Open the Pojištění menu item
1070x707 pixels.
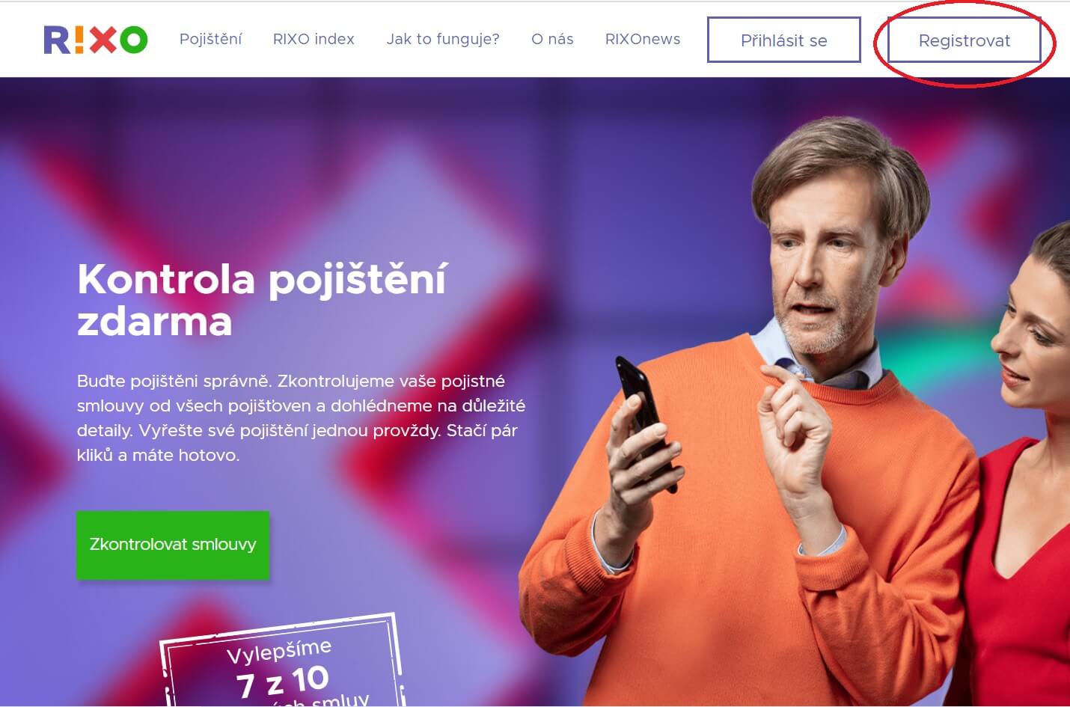point(210,39)
